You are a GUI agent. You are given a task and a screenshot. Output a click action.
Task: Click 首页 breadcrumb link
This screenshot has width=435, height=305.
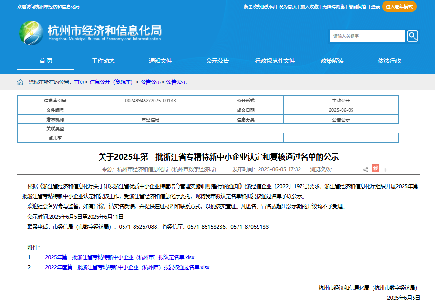pyautogui.click(x=79, y=82)
